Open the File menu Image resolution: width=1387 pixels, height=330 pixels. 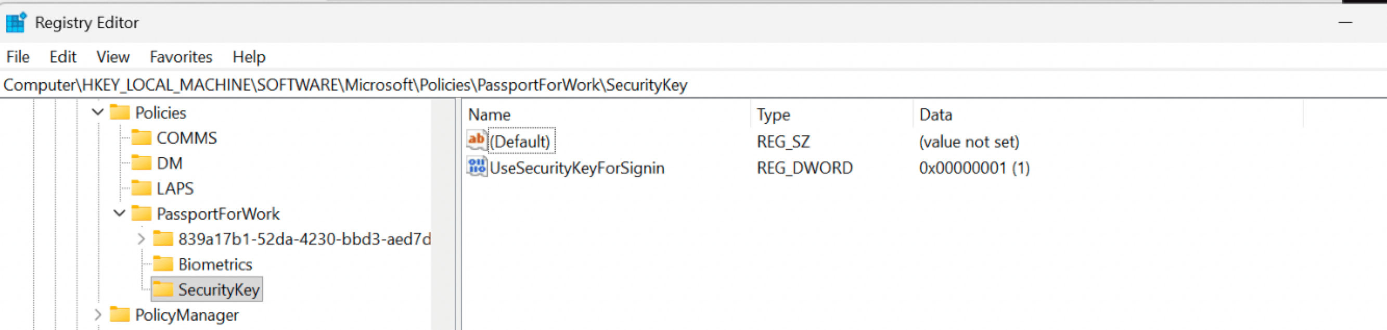(x=18, y=57)
